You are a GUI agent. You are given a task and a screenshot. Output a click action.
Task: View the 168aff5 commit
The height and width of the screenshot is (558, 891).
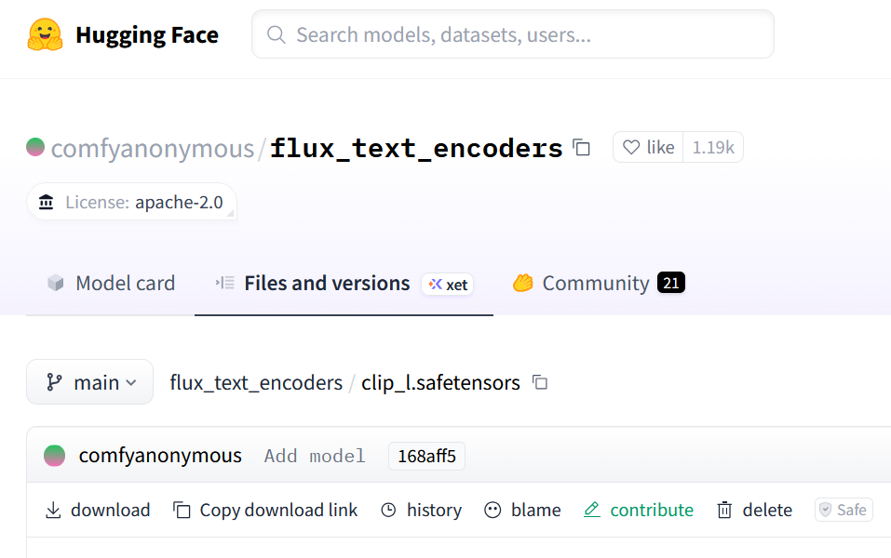(x=426, y=456)
